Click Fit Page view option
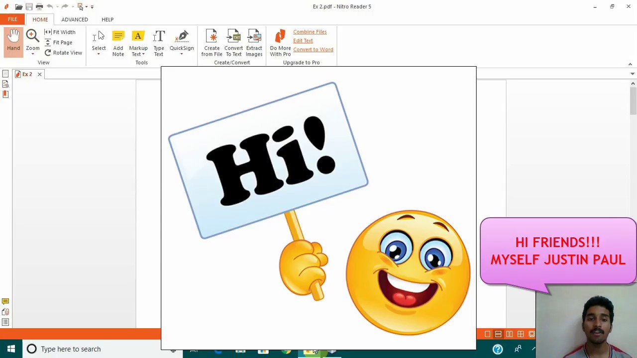The width and height of the screenshot is (637, 358). coord(59,42)
